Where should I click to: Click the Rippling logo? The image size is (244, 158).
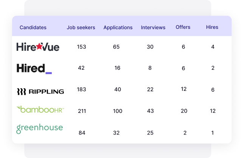[40, 91]
